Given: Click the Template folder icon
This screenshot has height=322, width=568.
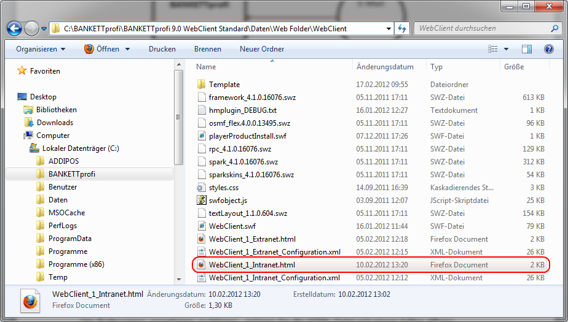Looking at the screenshot, I should (201, 85).
